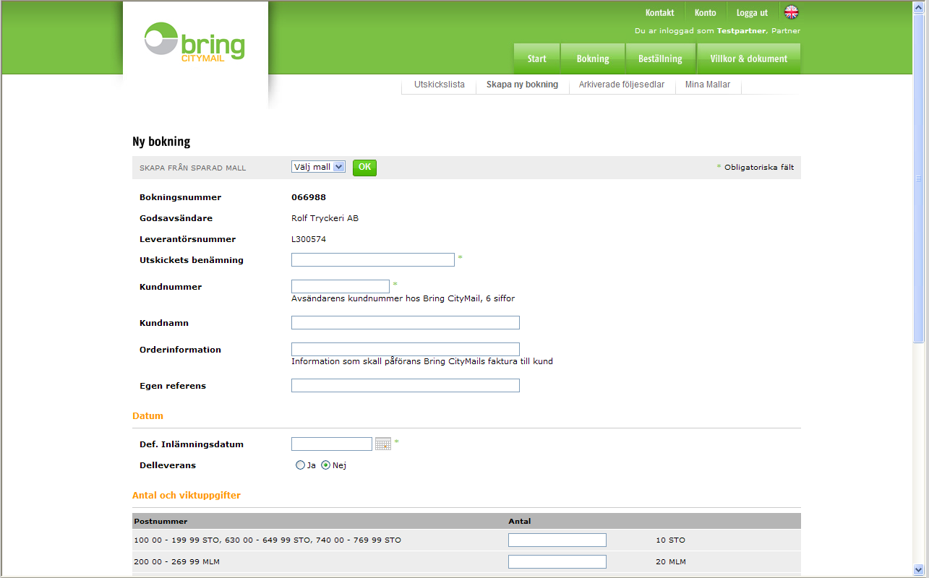Click the green OK button
Viewport: 929px width, 578px height.
pyautogui.click(x=364, y=168)
